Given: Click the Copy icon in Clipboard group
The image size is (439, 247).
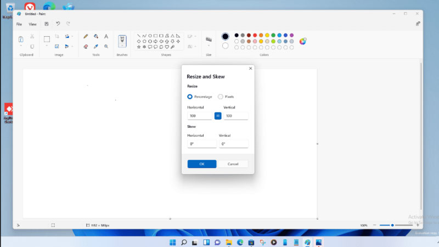Looking at the screenshot, I should pos(32,47).
